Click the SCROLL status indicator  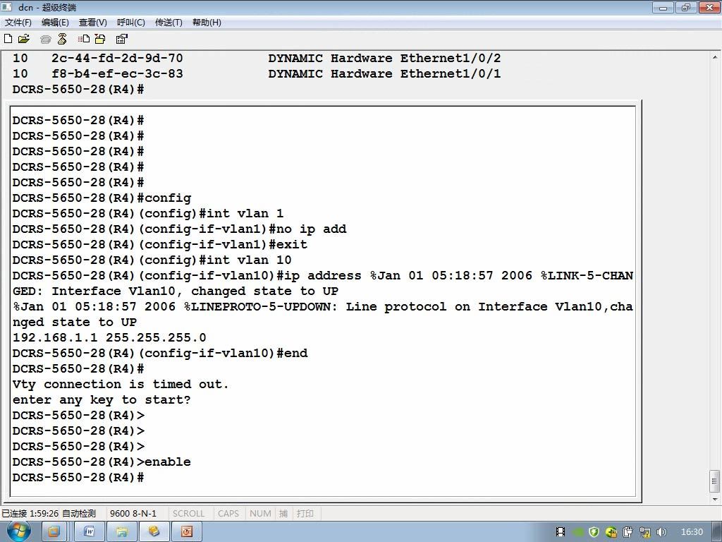click(188, 514)
